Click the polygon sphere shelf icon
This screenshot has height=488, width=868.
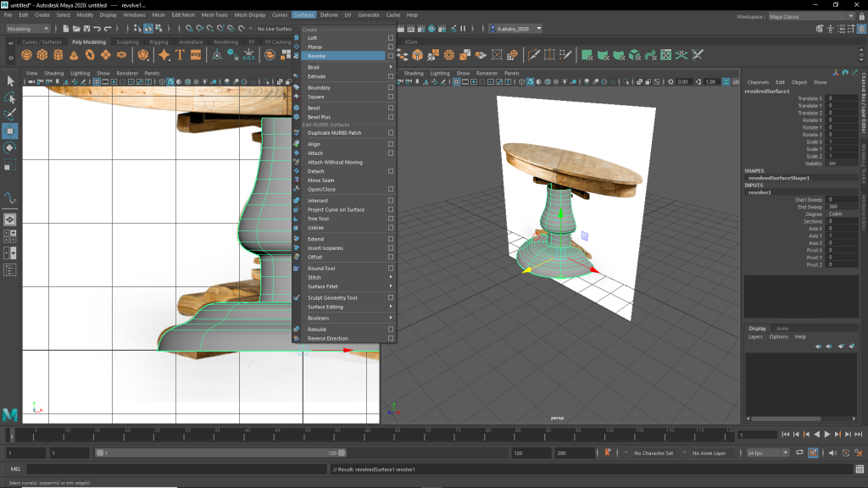tap(27, 55)
